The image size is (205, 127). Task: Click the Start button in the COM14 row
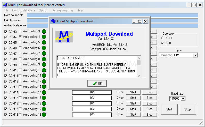133,92
